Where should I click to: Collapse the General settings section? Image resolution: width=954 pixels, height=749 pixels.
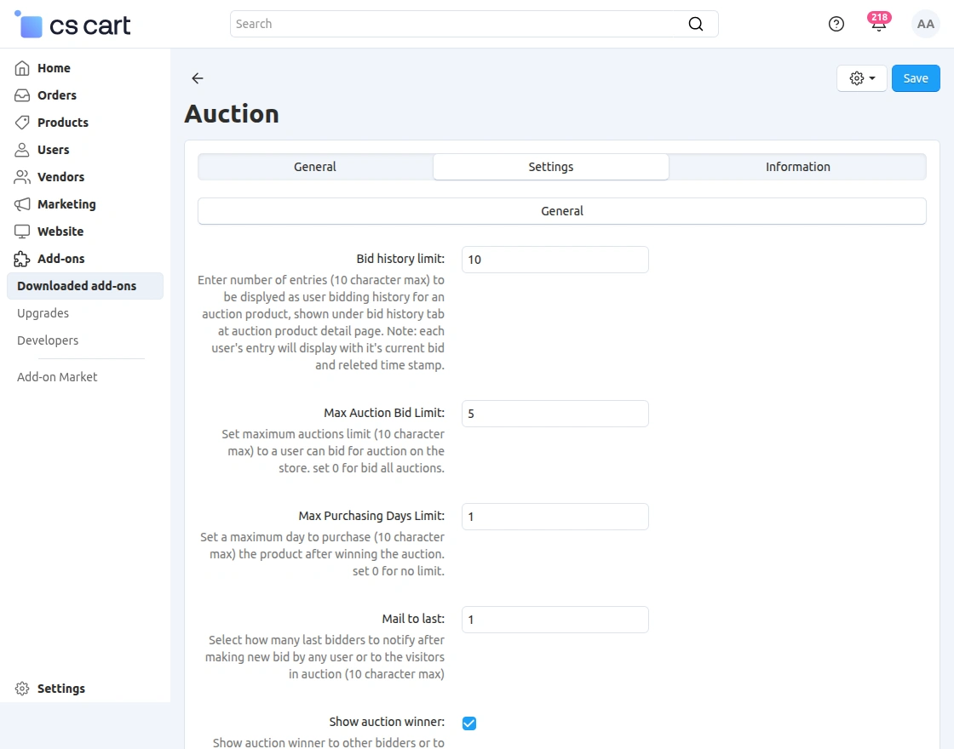[x=561, y=210]
